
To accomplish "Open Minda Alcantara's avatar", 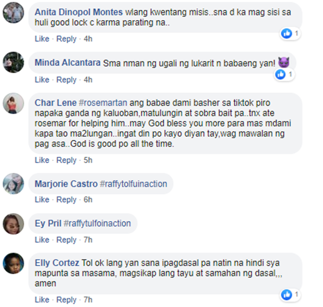I will tap(13, 62).
